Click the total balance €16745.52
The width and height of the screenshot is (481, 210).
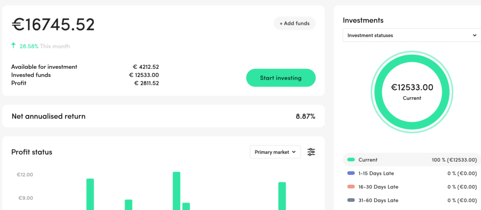(53, 25)
